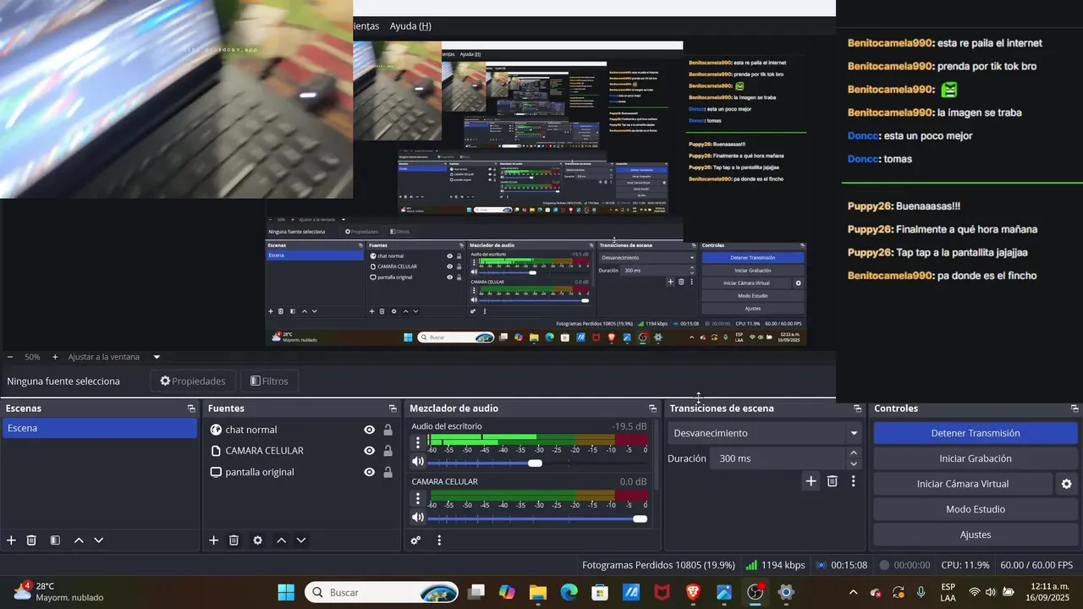The width and height of the screenshot is (1083, 609).
Task: Select chat normal source row
Action: point(300,430)
